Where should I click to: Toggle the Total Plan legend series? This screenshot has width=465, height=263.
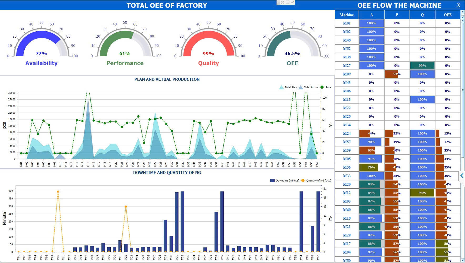(288, 87)
